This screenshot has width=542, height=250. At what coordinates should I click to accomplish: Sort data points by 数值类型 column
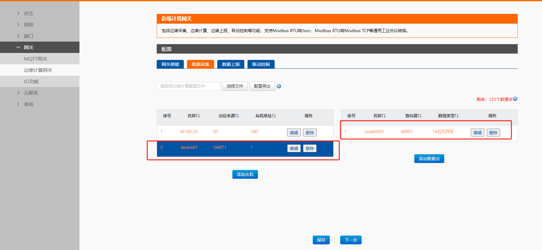pyautogui.click(x=448, y=116)
